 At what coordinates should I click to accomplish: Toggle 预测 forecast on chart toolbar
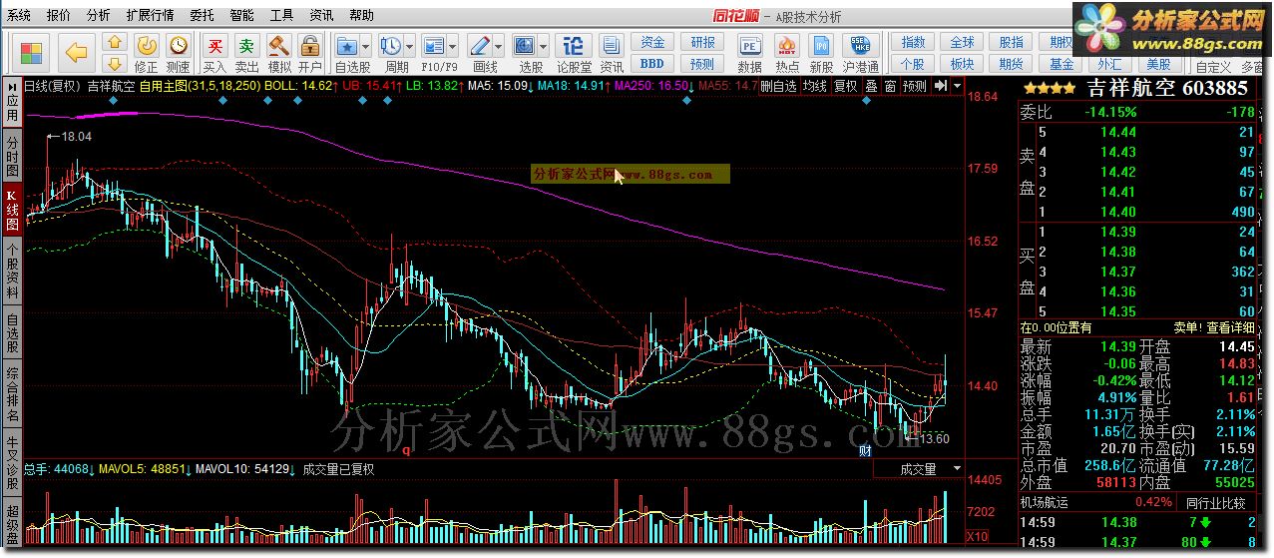pos(914,86)
